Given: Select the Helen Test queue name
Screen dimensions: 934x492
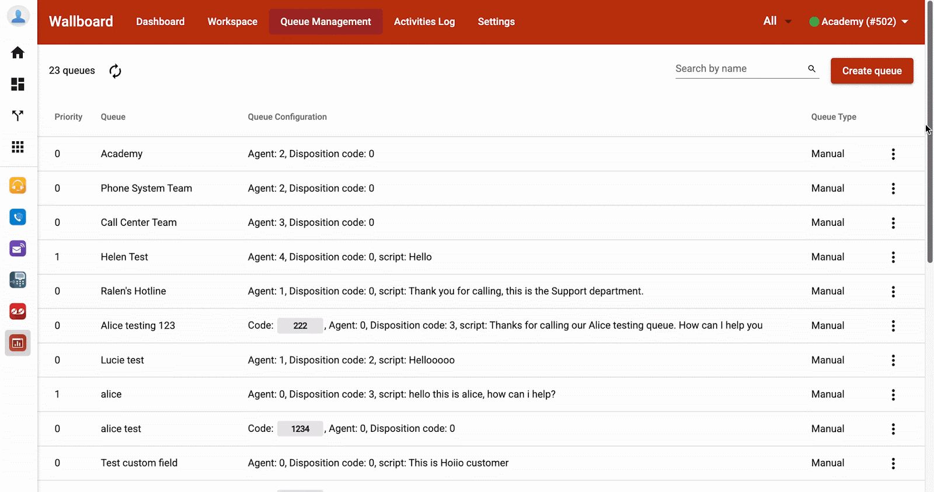Looking at the screenshot, I should pos(124,257).
